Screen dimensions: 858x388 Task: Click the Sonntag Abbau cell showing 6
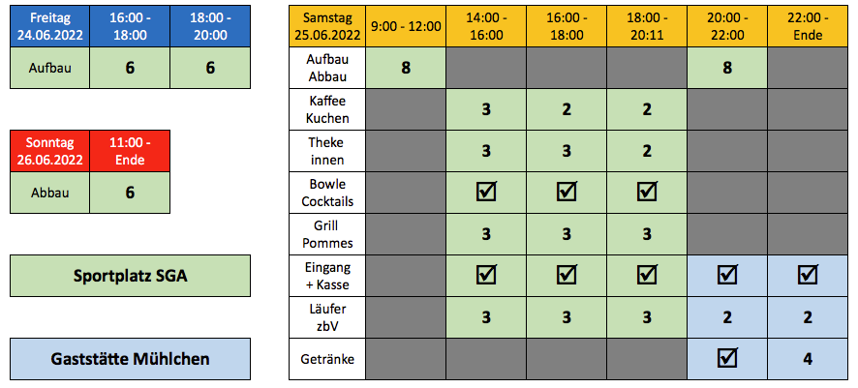[x=130, y=192]
